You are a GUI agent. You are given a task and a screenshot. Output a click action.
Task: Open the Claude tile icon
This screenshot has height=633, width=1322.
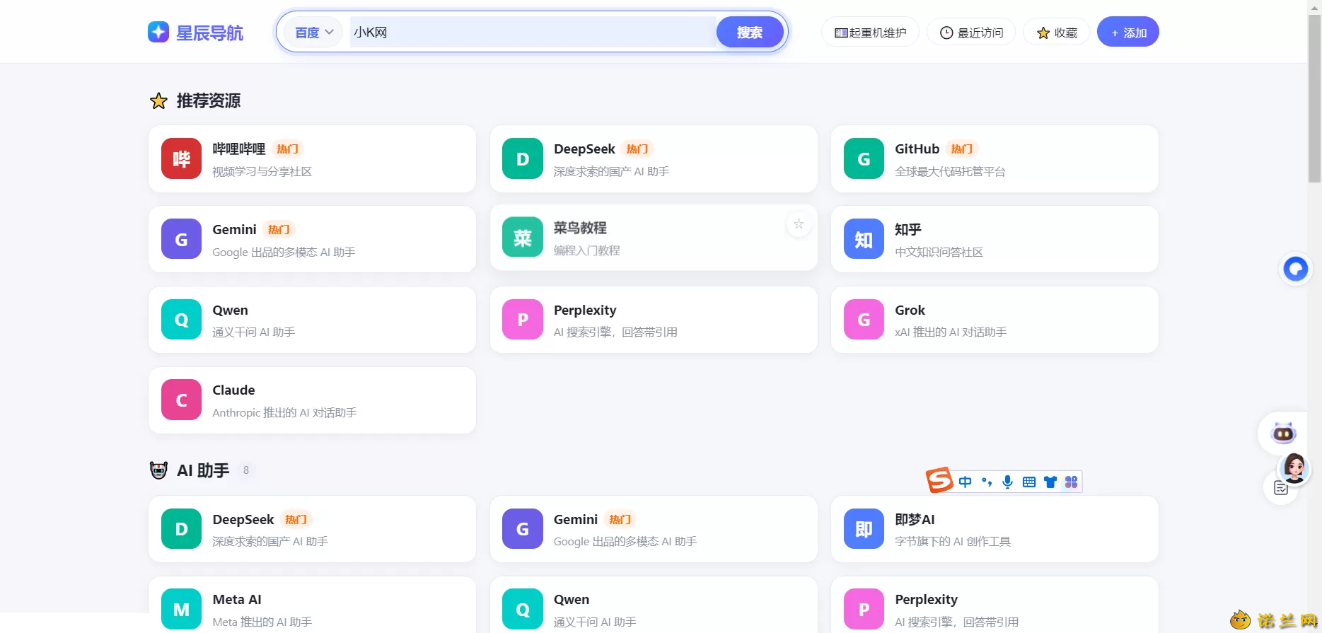[181, 400]
